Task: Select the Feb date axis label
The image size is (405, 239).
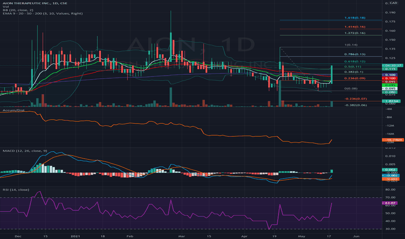Action: click(130, 236)
